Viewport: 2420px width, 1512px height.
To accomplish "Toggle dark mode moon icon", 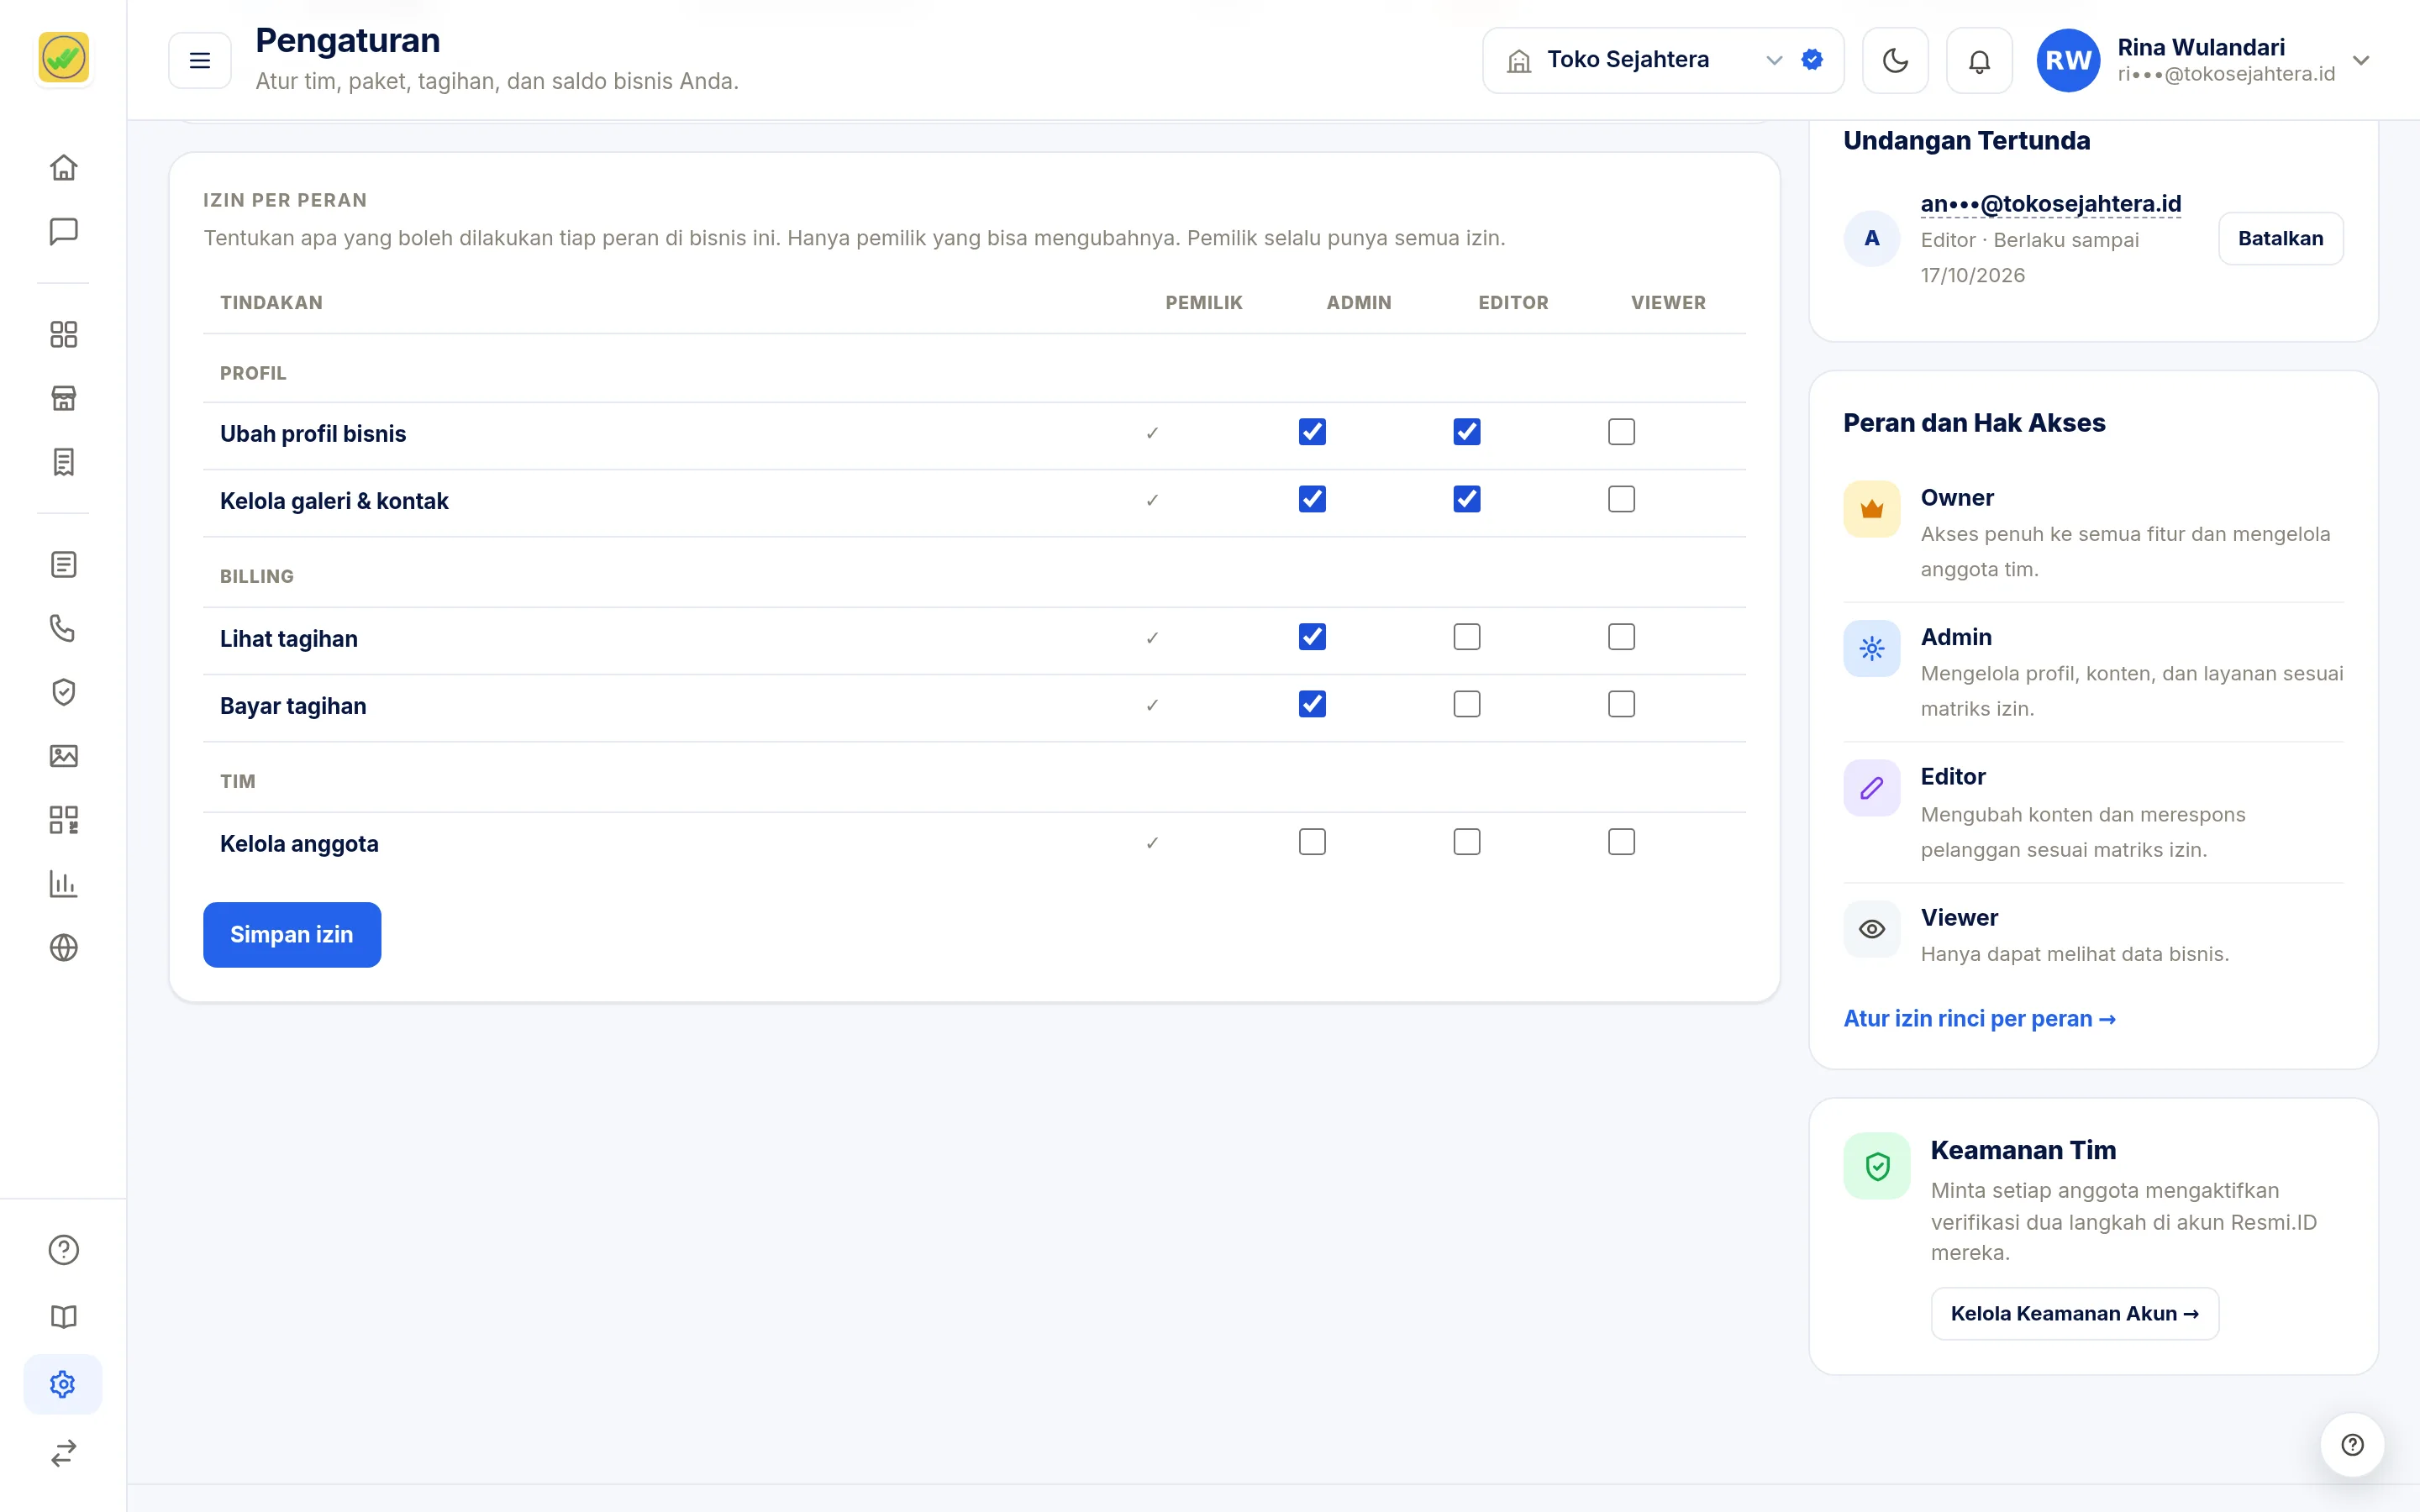I will pos(1895,60).
